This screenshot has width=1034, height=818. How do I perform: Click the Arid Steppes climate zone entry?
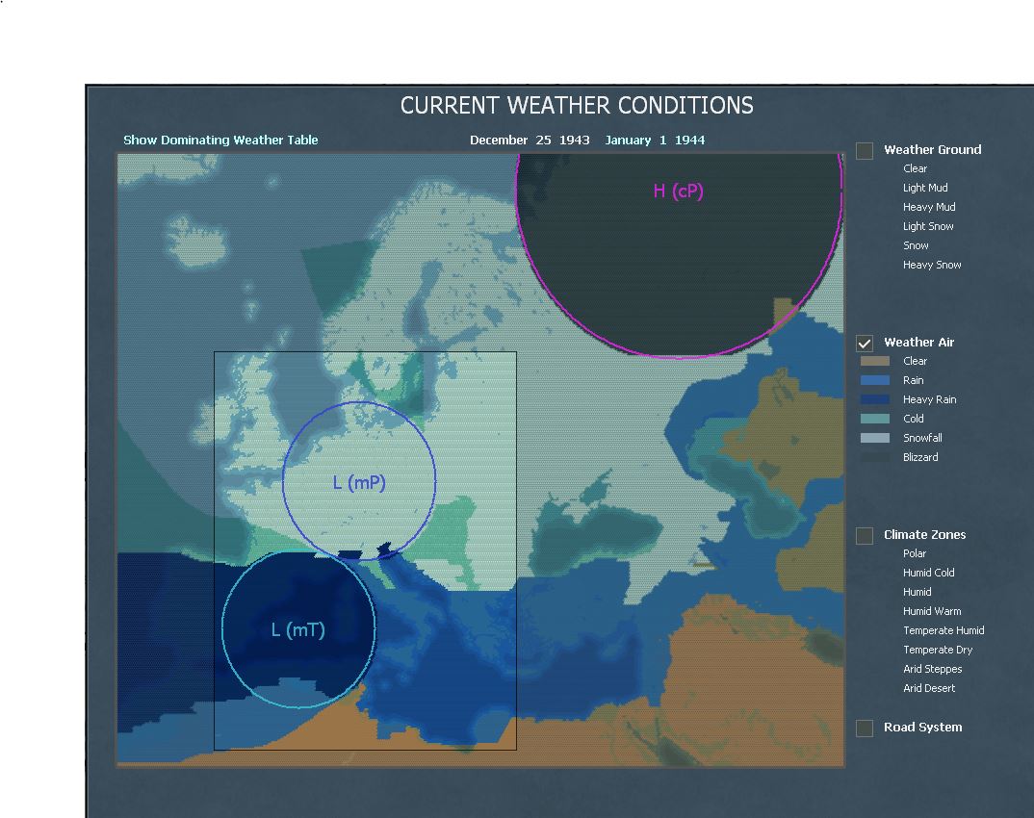tap(932, 669)
